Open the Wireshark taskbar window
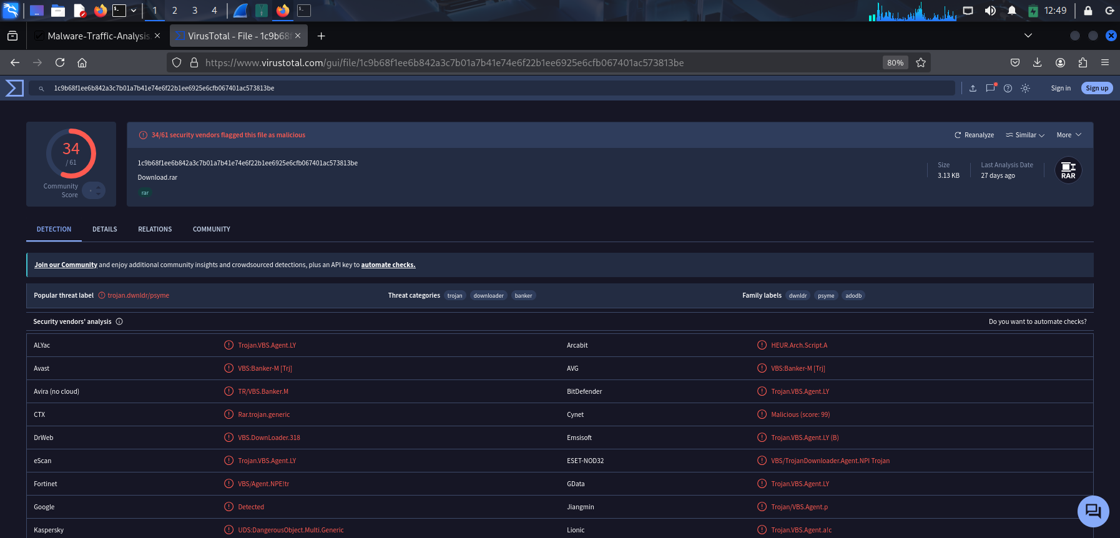The width and height of the screenshot is (1120, 538). pos(240,11)
